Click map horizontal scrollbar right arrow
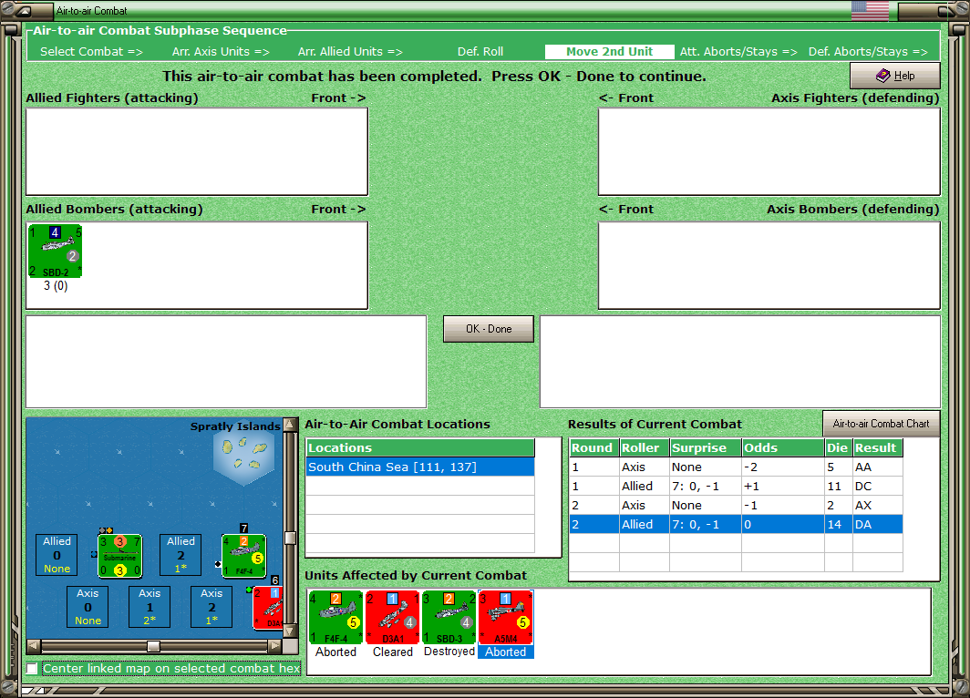 tap(275, 646)
